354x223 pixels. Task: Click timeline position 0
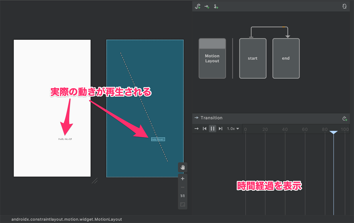pyautogui.click(x=245, y=129)
